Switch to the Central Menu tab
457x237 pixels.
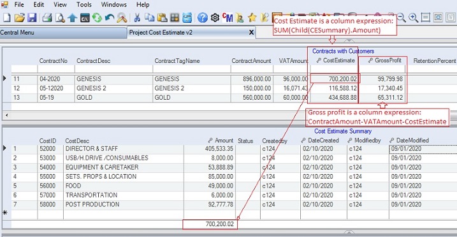63,32
